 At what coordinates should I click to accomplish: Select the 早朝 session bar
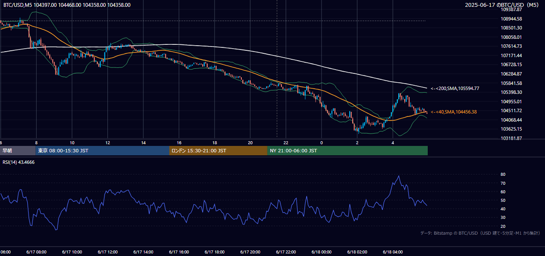click(18, 151)
